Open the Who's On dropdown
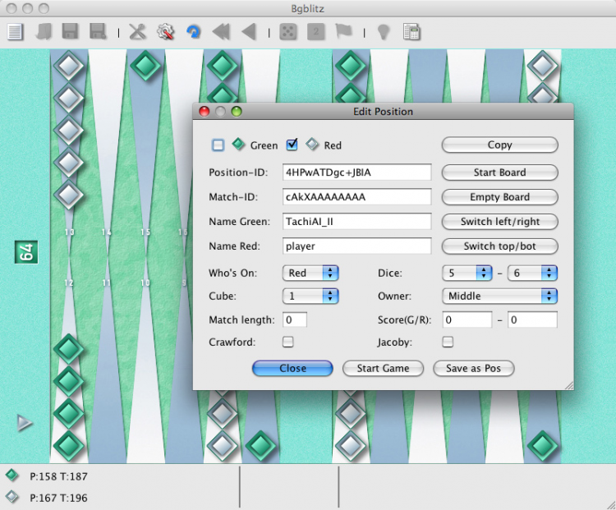Viewport: 616px width, 510px height. tap(310, 273)
